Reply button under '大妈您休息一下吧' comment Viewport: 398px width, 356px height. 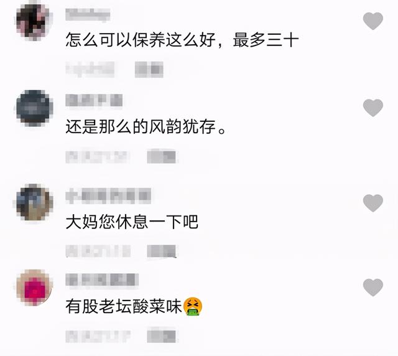[x=162, y=251]
